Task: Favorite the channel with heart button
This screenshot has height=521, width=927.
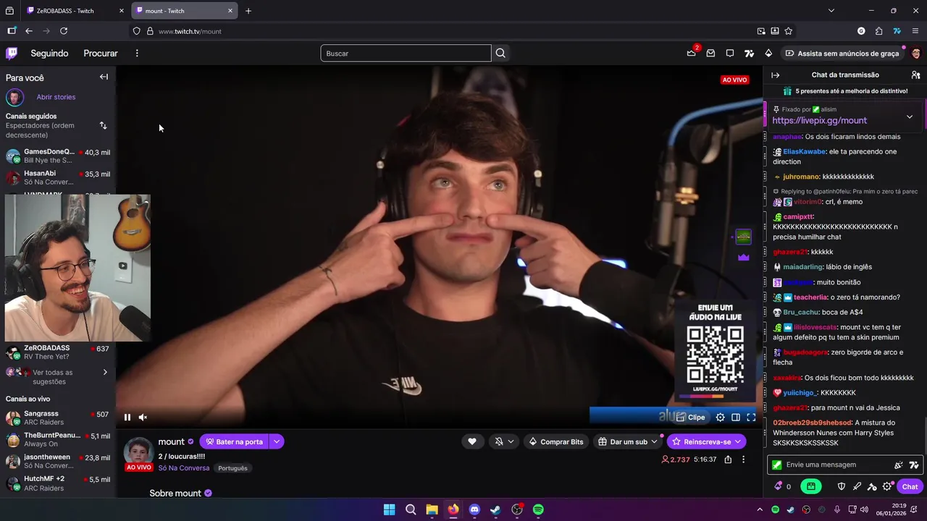Action: 472,441
